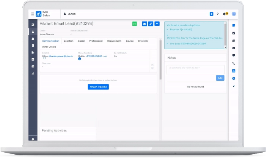This screenshot has height=158, width=267.
Task: Open the Leads person icon in left sidebar
Action: point(33,32)
